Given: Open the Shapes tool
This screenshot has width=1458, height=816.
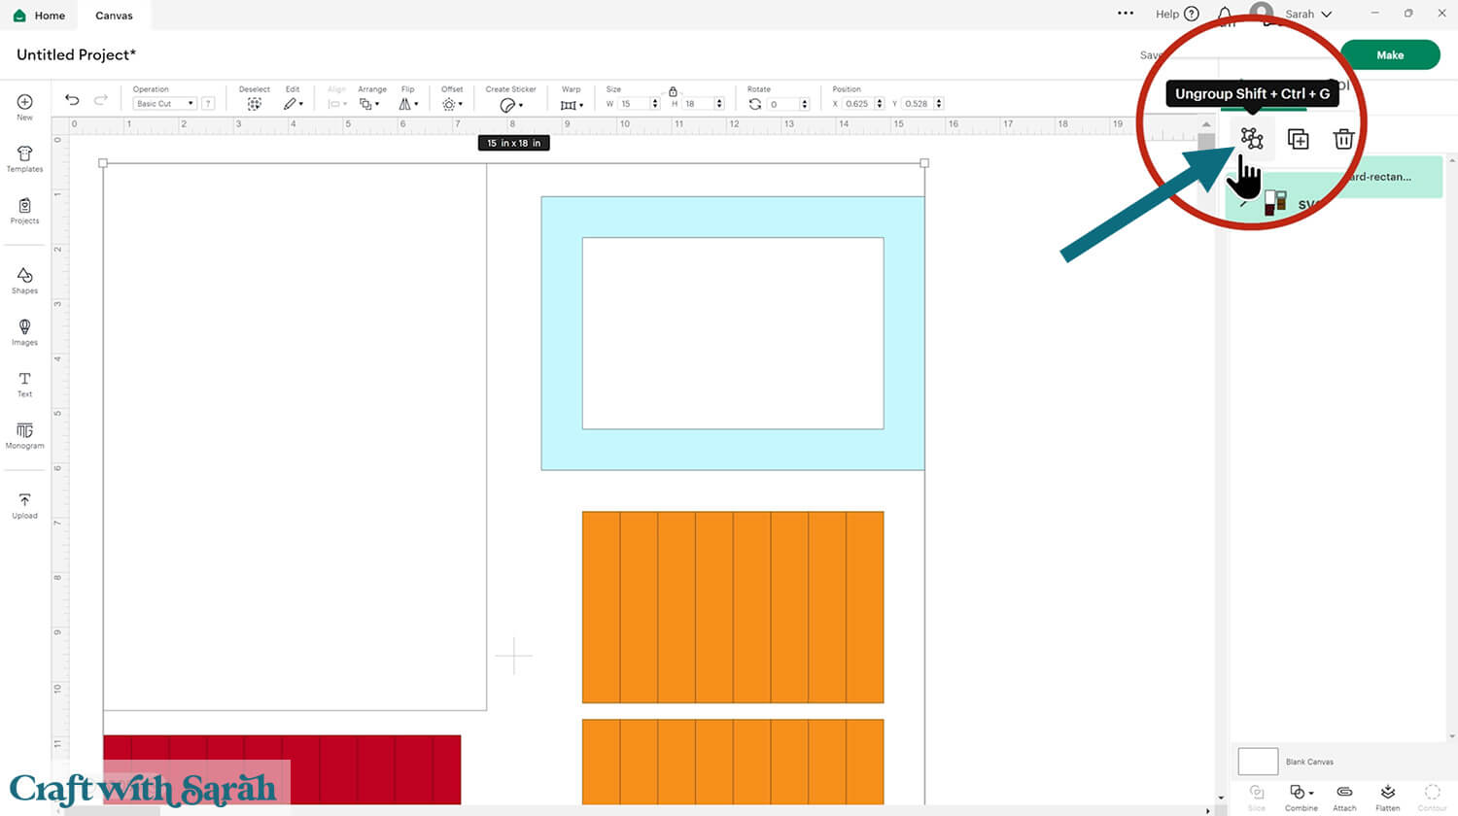Looking at the screenshot, I should click(24, 281).
